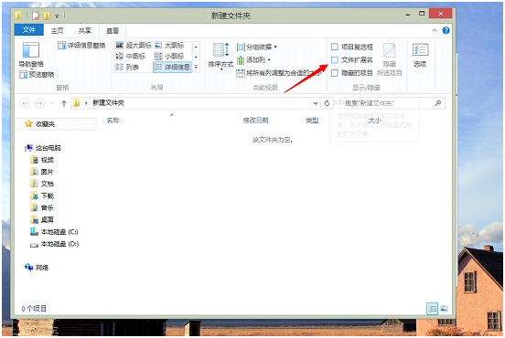Choose the 详细信息 layout
The height and width of the screenshot is (338, 505).
tap(172, 67)
